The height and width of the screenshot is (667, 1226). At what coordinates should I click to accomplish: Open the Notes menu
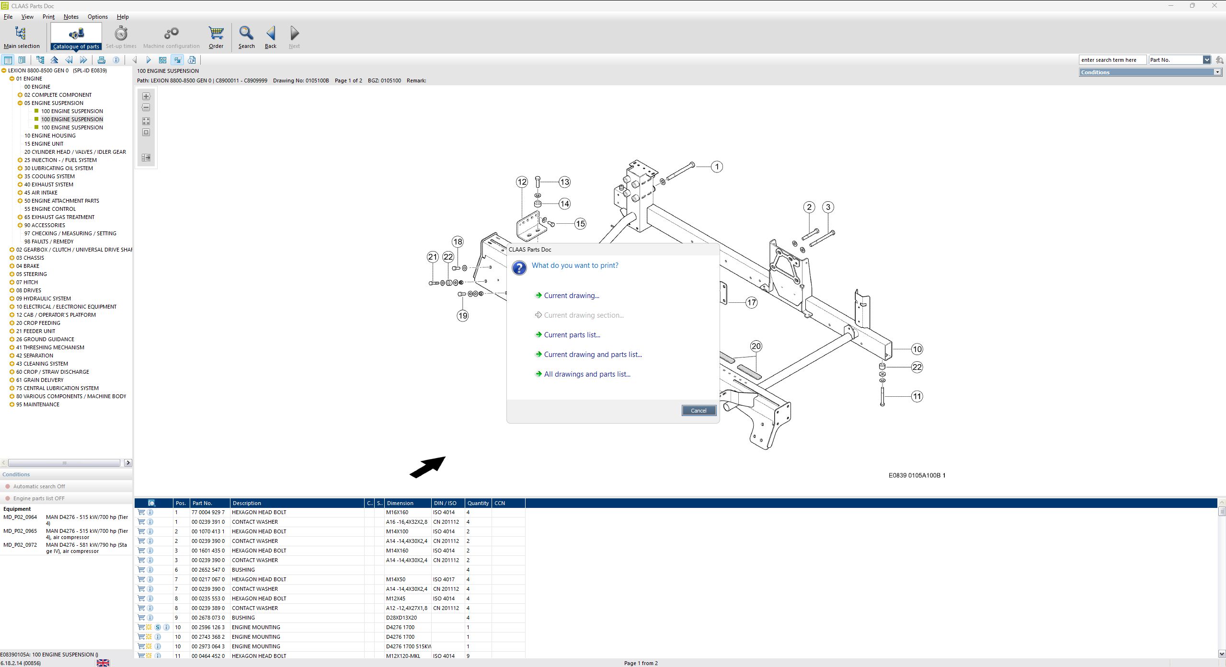pyautogui.click(x=71, y=17)
